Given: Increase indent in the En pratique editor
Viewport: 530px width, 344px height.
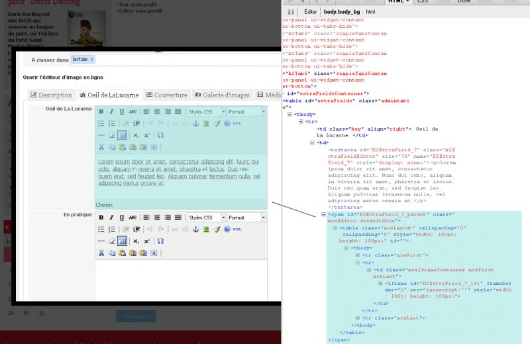Looking at the screenshot, I should [x=136, y=229].
